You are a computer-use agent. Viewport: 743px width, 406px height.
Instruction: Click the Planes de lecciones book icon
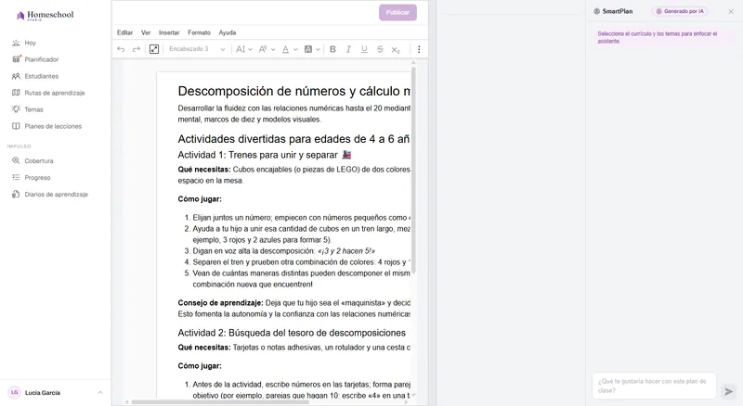coord(16,126)
